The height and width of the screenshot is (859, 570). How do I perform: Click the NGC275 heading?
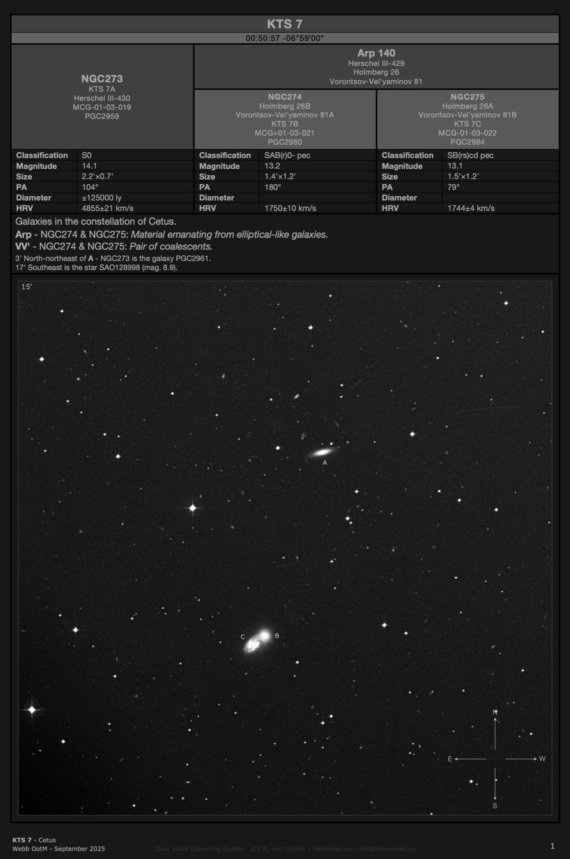(468, 97)
